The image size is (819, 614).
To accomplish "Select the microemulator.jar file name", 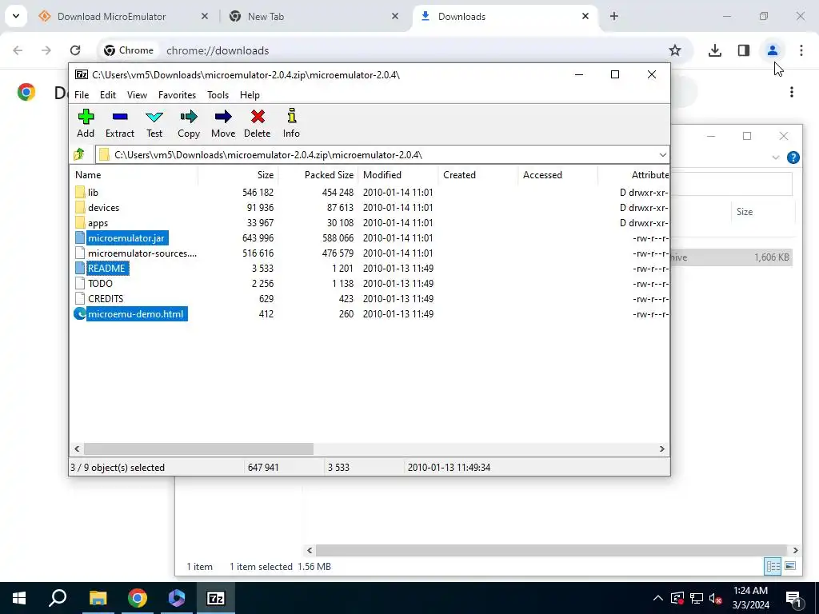I will point(126,238).
